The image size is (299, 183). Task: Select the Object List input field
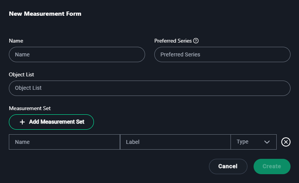[x=150, y=88]
